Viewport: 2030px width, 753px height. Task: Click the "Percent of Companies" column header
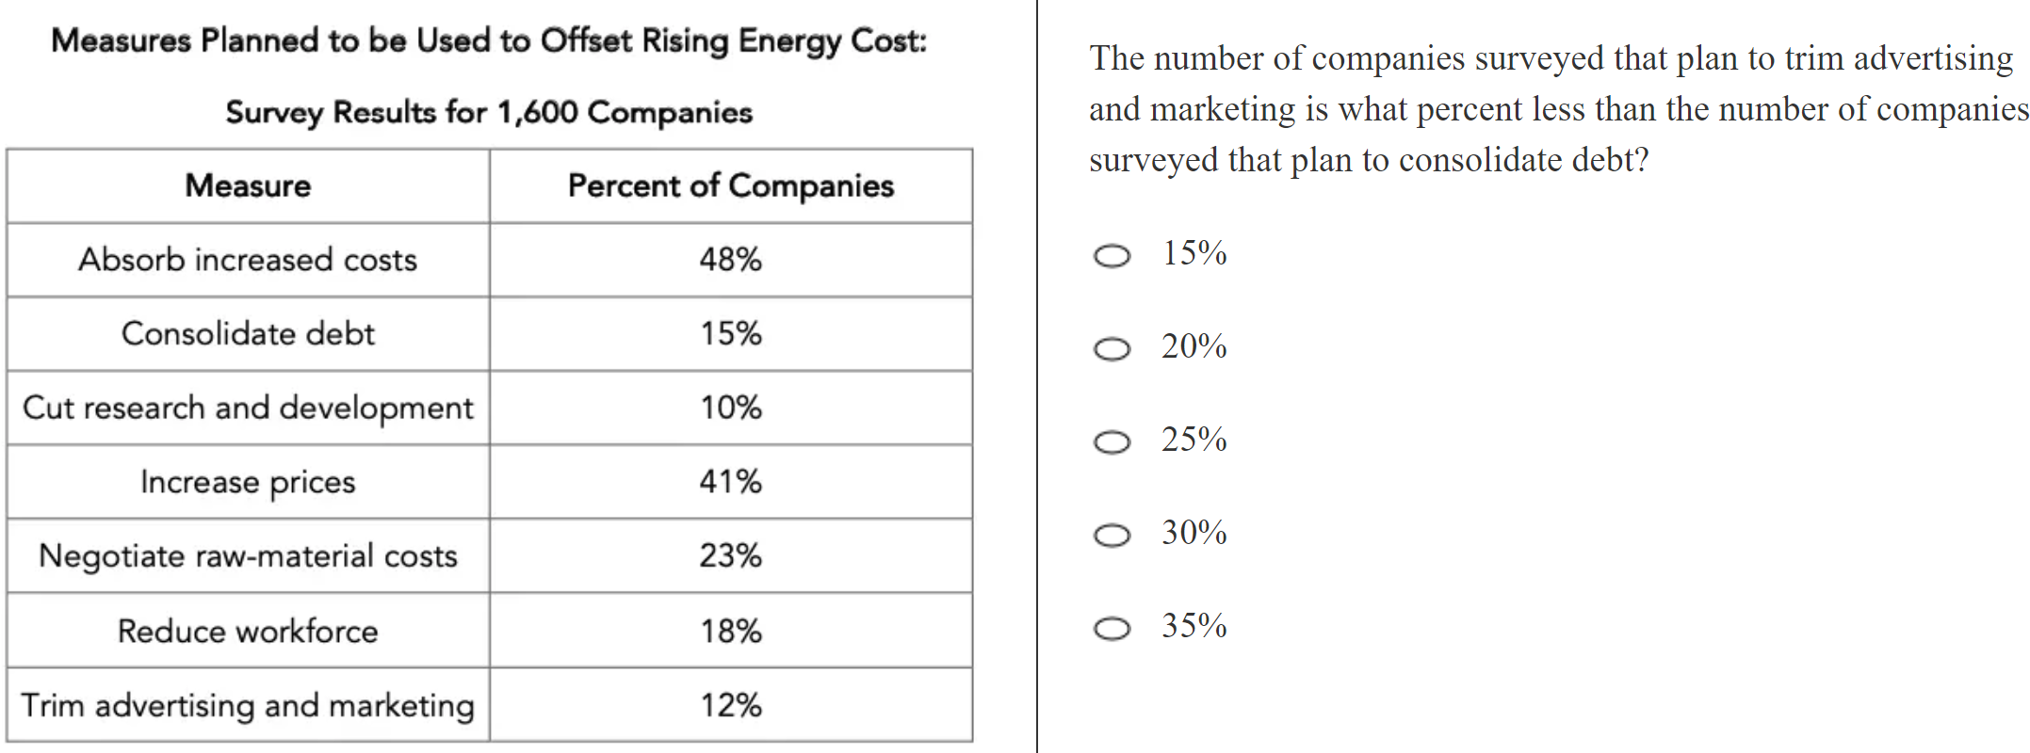731,186
